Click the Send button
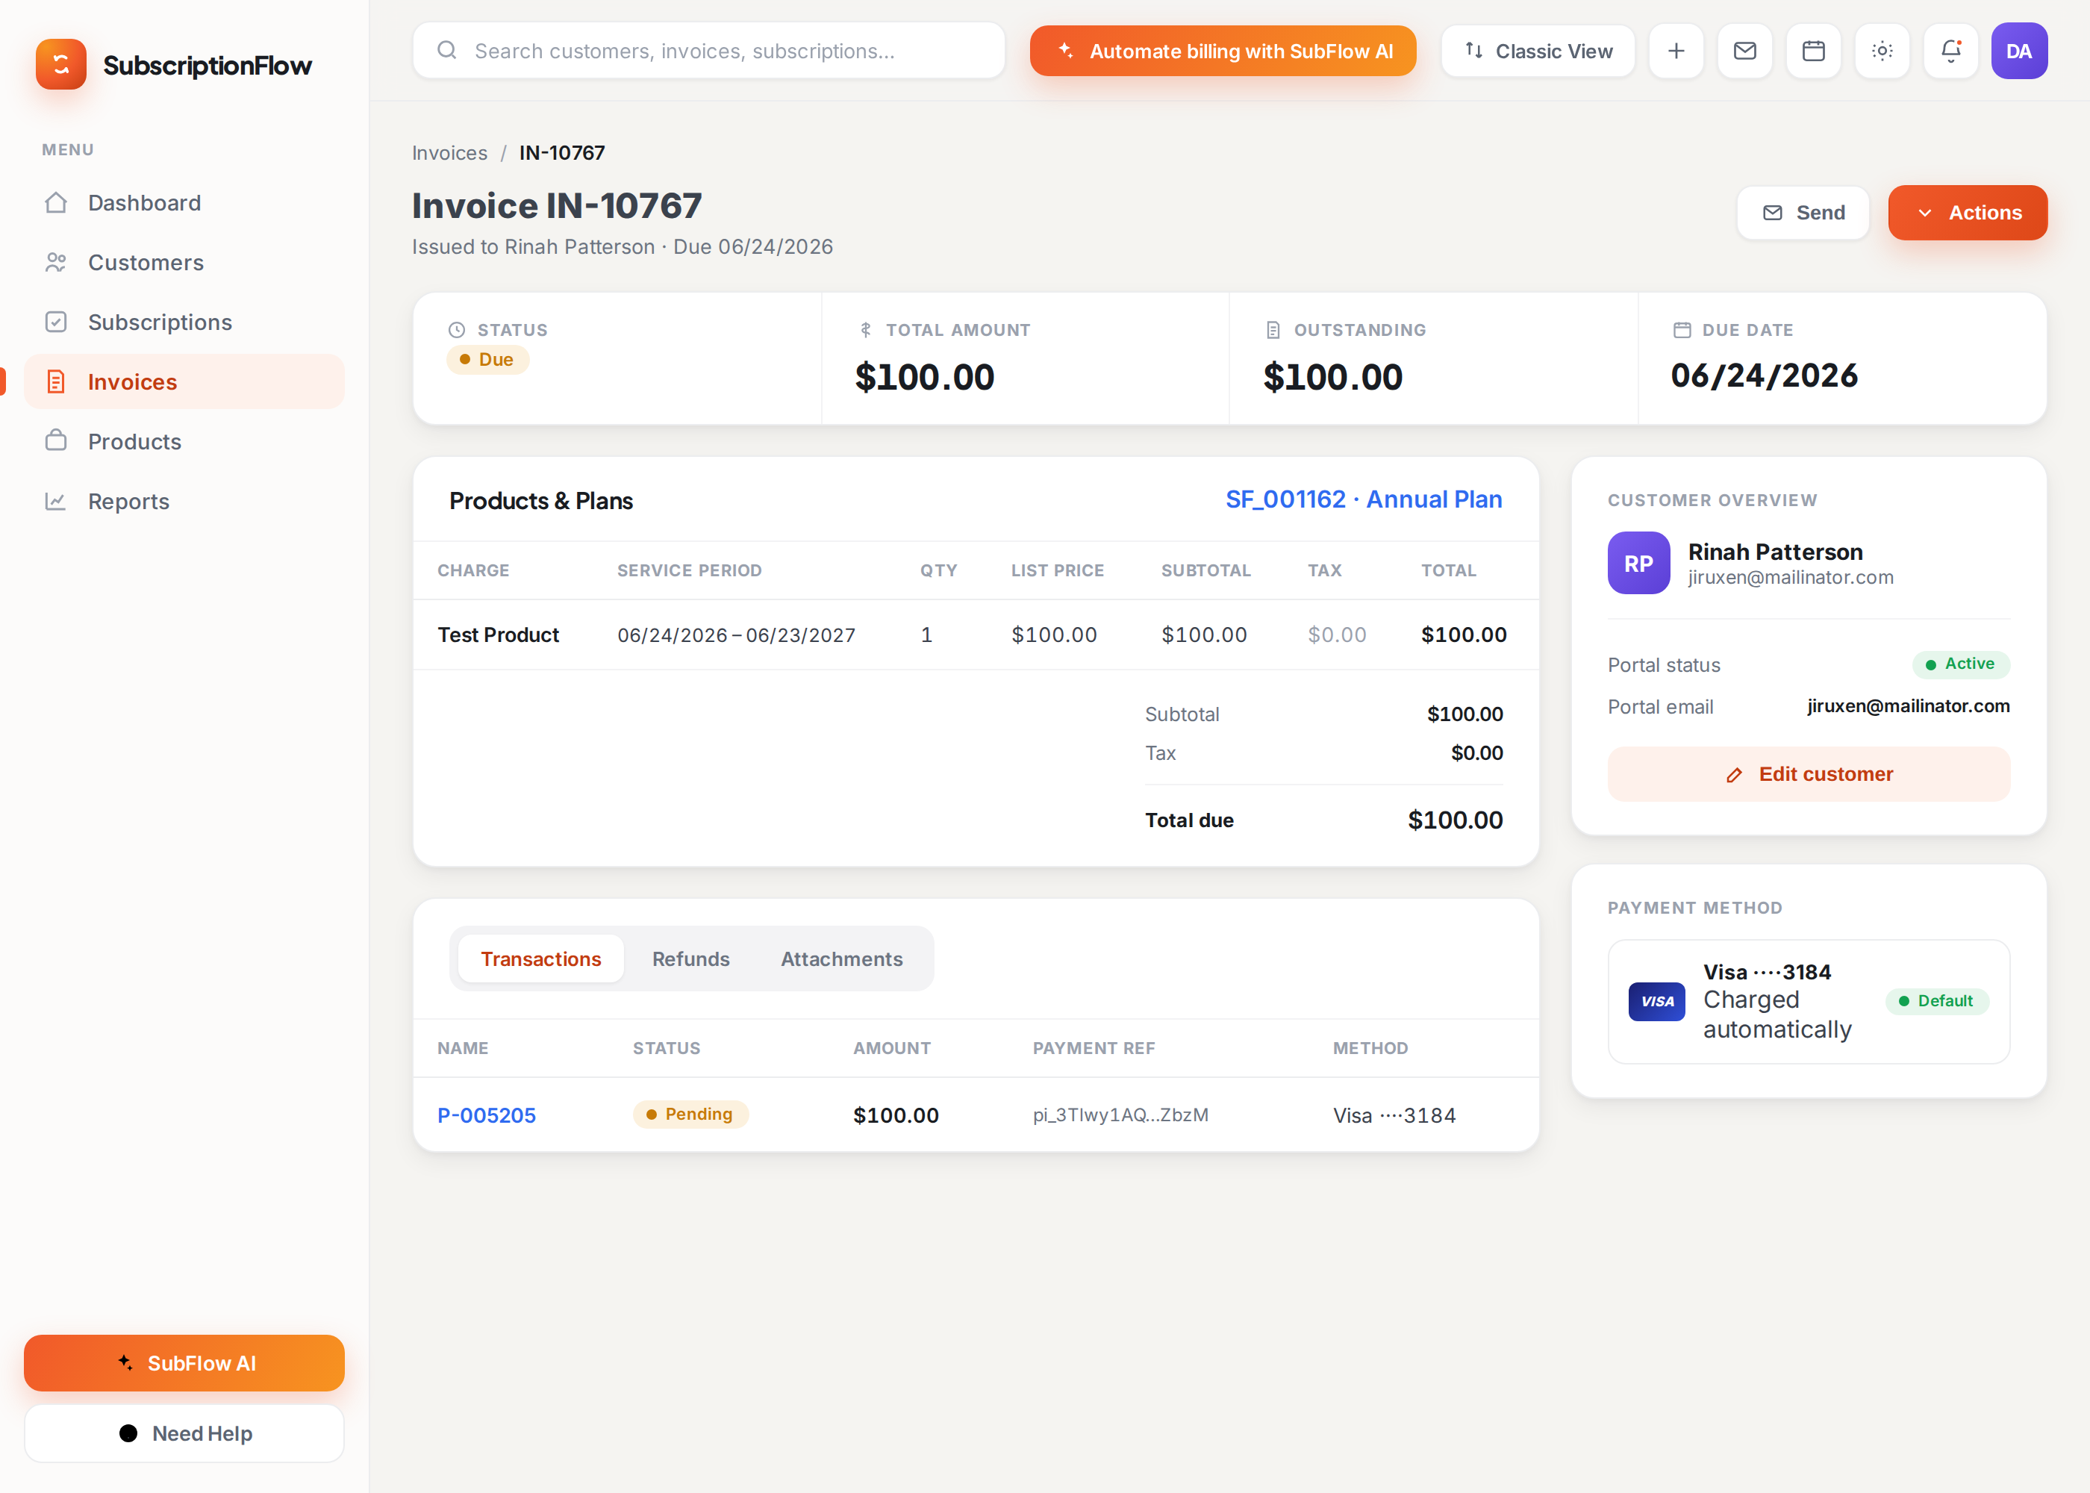Screen dimensions: 2090x1493 click(x=1803, y=212)
